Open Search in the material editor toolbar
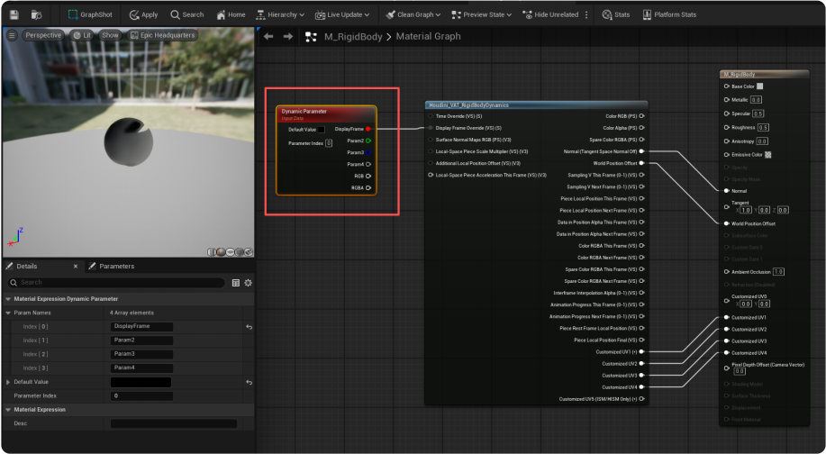 (x=186, y=14)
